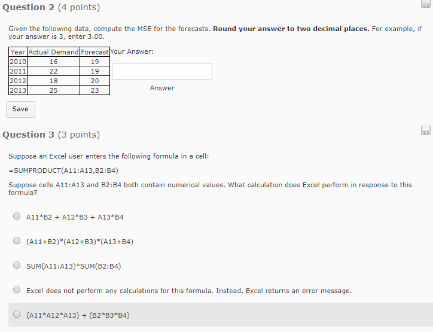Screen dimensions: 433x332
Task: Click the Actual Demand column header
Action: pos(54,52)
